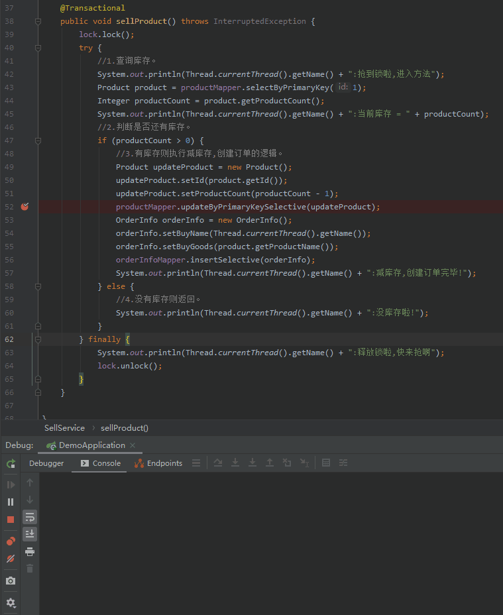Collapse the try block at line 40
The width and height of the screenshot is (503, 615).
pyautogui.click(x=38, y=48)
